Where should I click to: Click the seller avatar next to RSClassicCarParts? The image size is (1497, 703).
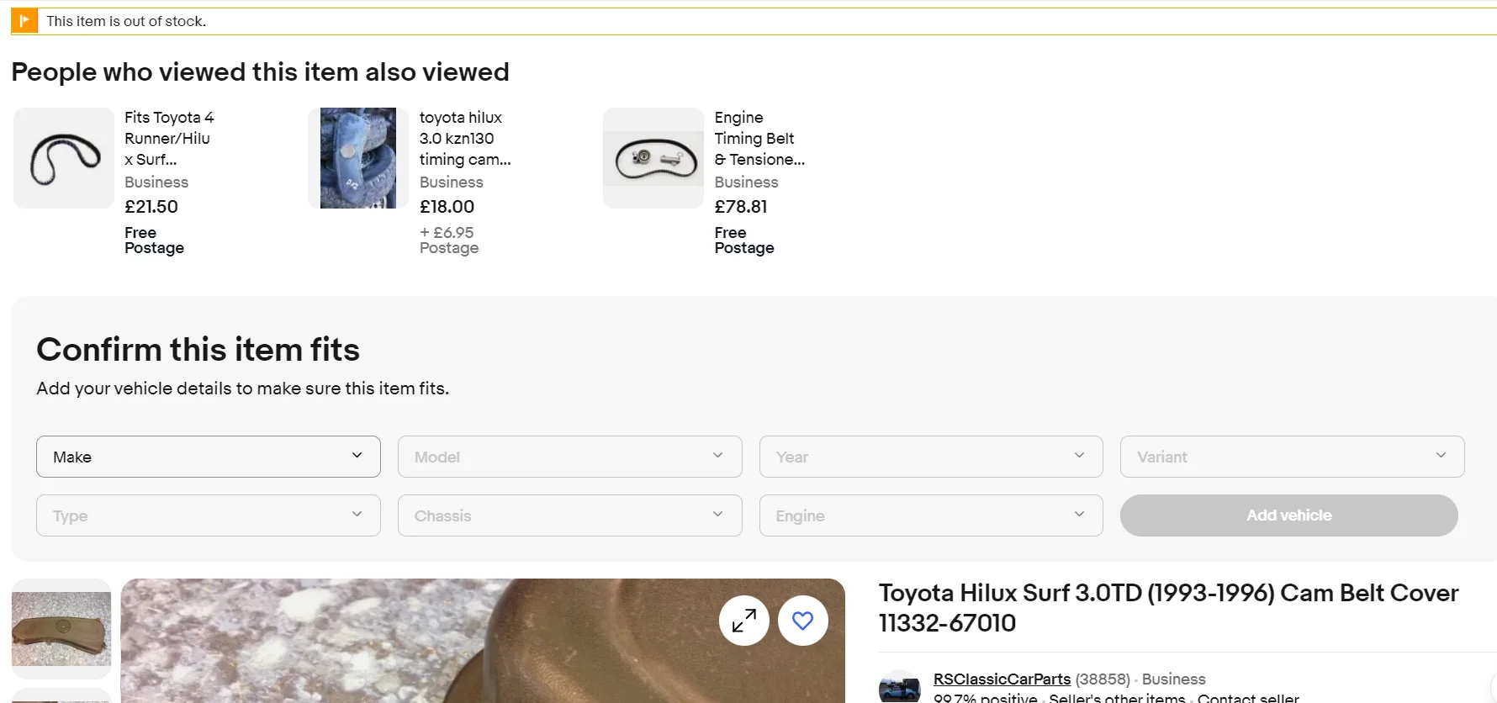click(x=899, y=686)
